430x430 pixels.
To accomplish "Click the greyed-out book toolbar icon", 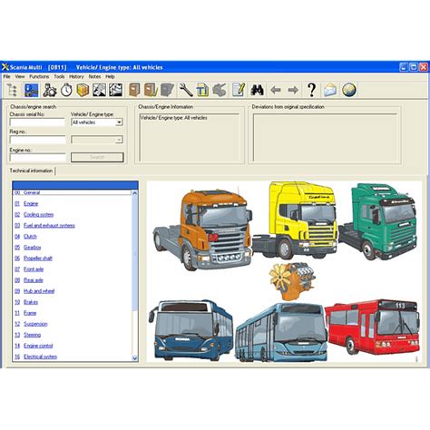I will coord(167,90).
